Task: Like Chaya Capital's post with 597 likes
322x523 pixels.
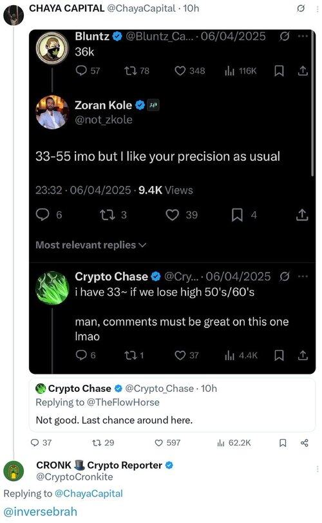Action: [167, 443]
